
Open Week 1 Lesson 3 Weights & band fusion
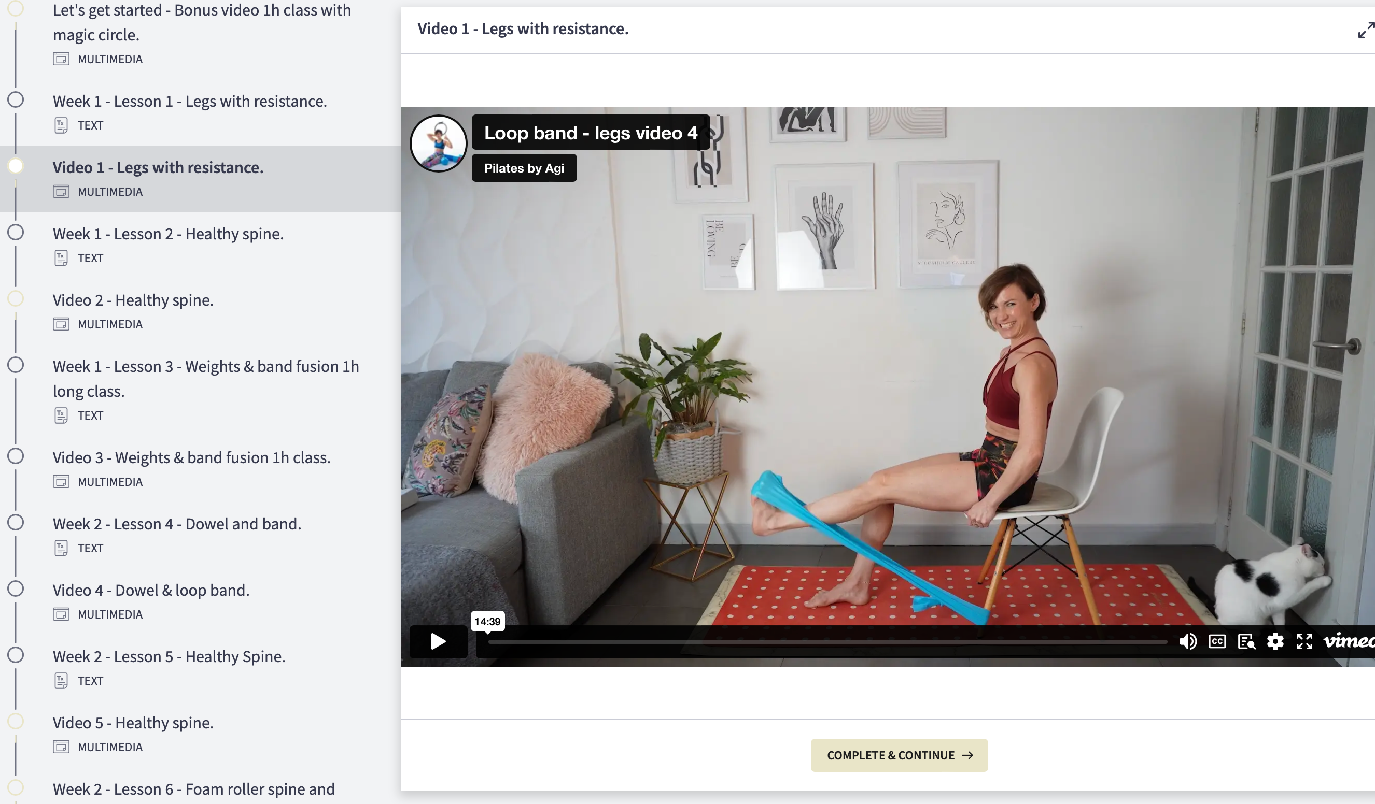pos(205,367)
